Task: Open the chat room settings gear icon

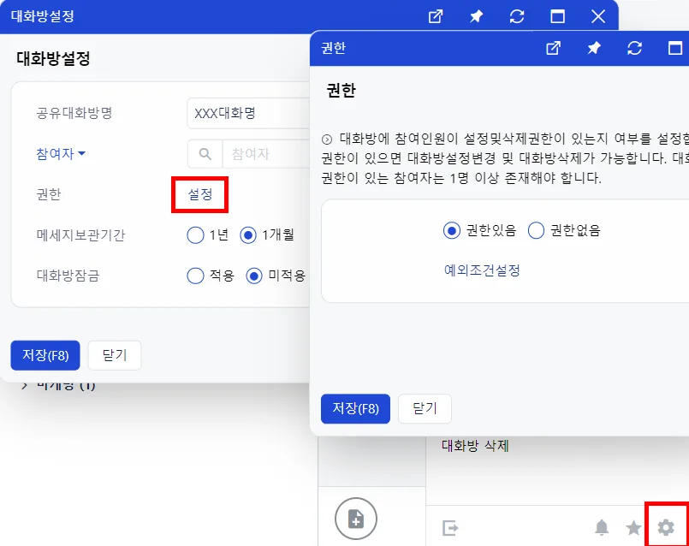Action: coord(665,527)
